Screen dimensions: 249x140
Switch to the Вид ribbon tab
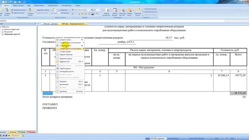click(29, 5)
